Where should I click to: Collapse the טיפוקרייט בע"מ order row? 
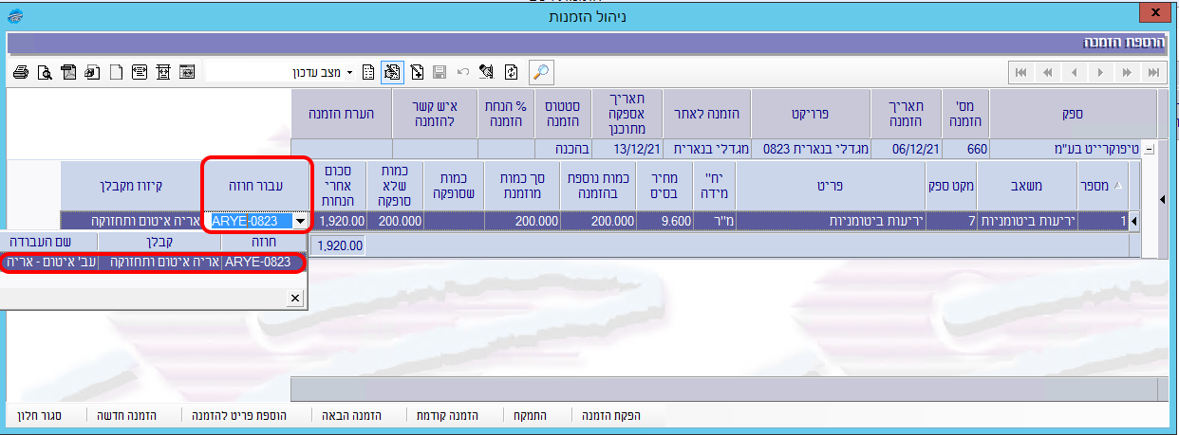1151,149
